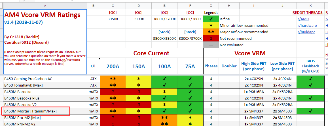Select the 150A column heading
Image resolution: width=328 pixels, height=126 pixels.
tap(138, 66)
